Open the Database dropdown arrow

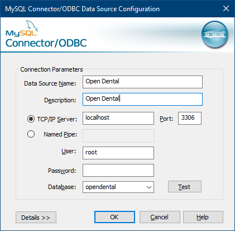149,187
